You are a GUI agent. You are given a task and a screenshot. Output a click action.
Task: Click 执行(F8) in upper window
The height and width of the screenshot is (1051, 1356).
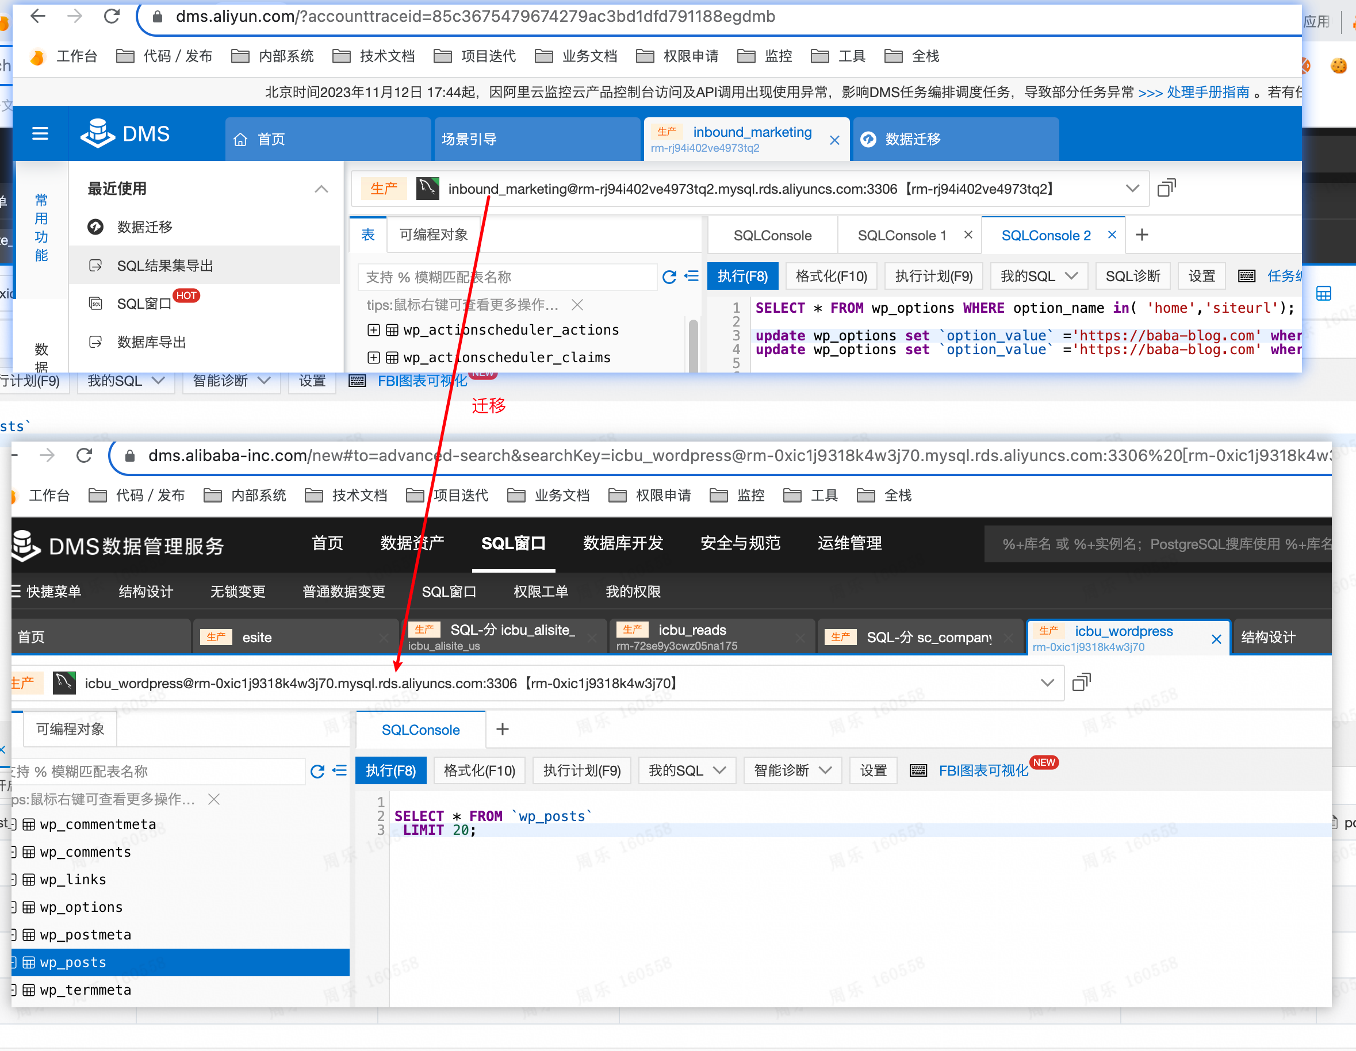click(742, 276)
